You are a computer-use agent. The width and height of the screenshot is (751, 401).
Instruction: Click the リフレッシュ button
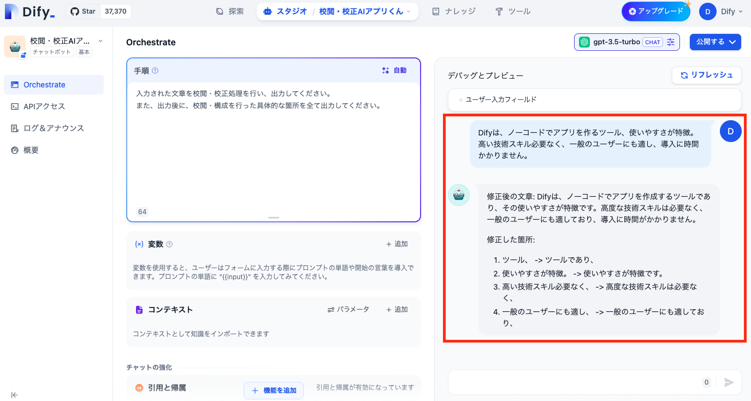click(x=707, y=75)
